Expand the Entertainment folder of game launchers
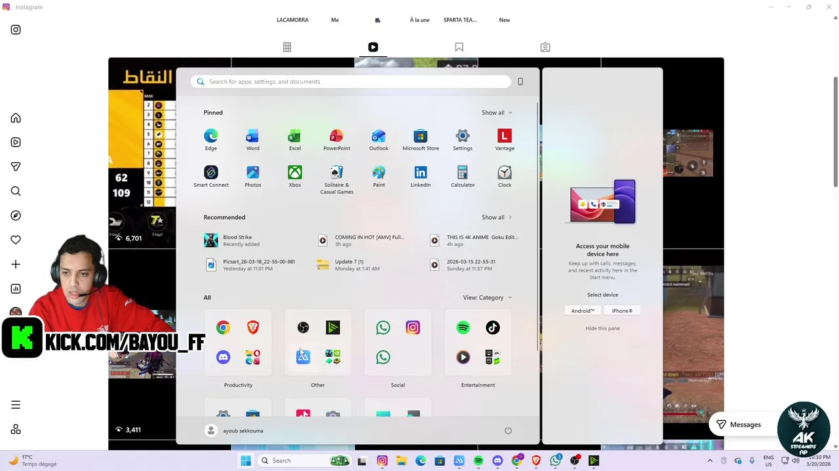 493,357
